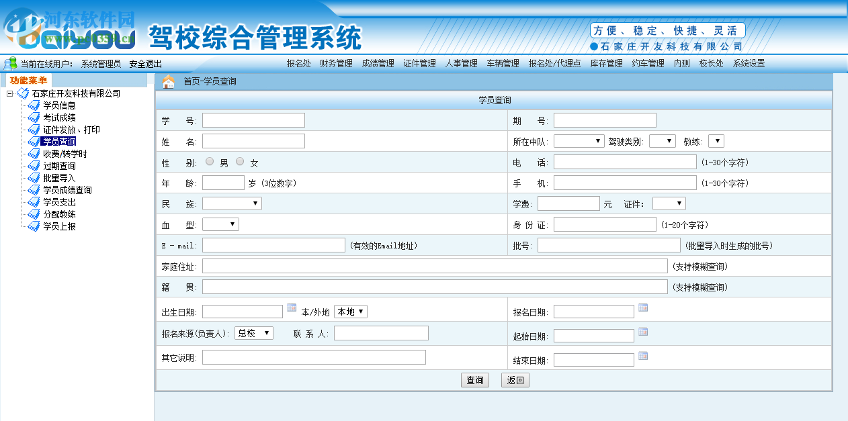Collapse the company tree root with minus box
This screenshot has height=421, width=848.
coord(8,94)
